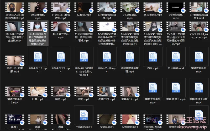The width and height of the screenshot is (210, 131).
Task: Select the 娜娜 8.17.mp4 thumbnail
Action: pyautogui.click(x=130, y=91)
